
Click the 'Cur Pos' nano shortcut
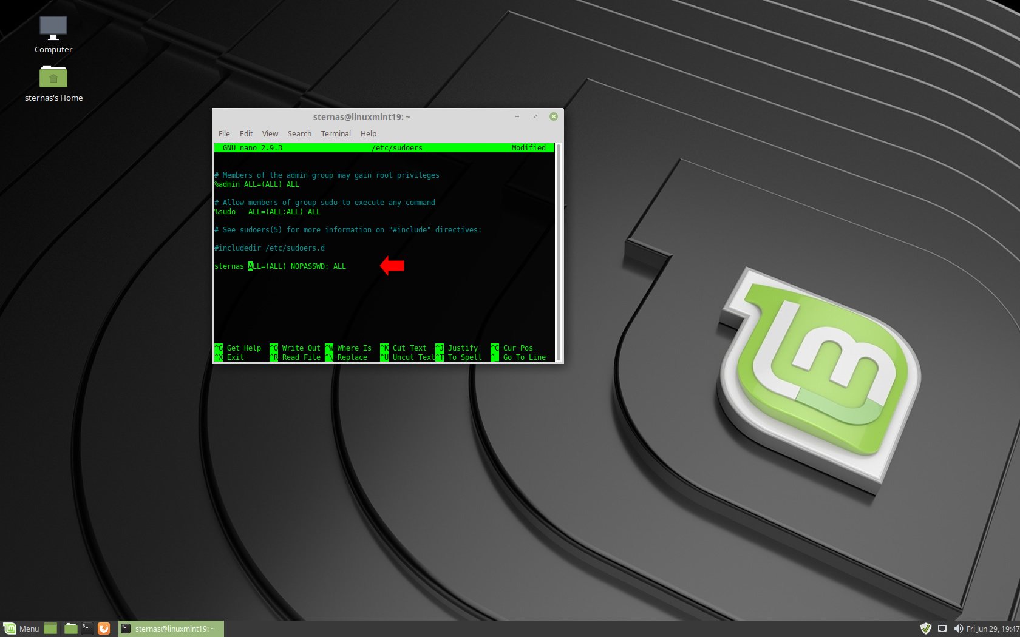click(x=512, y=348)
